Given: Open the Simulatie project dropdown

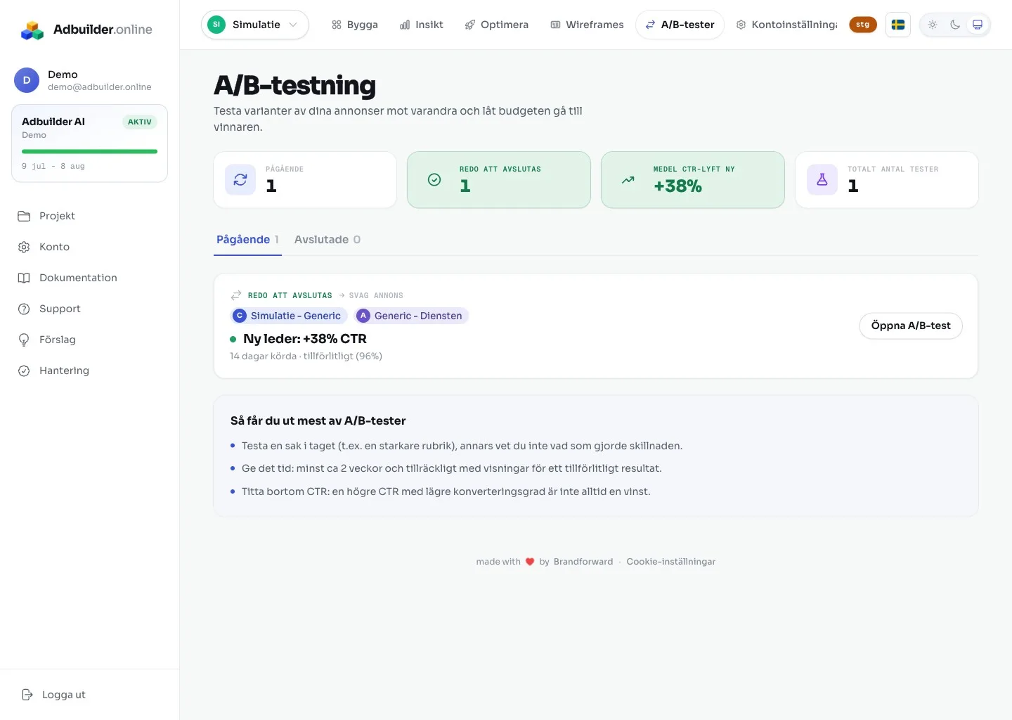Looking at the screenshot, I should [255, 25].
